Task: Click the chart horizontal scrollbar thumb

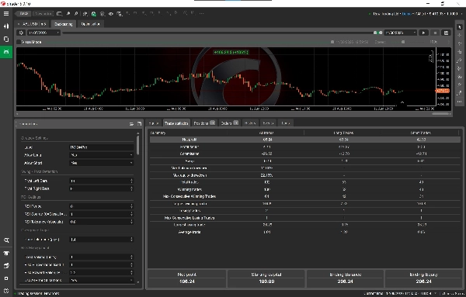Action: tap(440, 114)
